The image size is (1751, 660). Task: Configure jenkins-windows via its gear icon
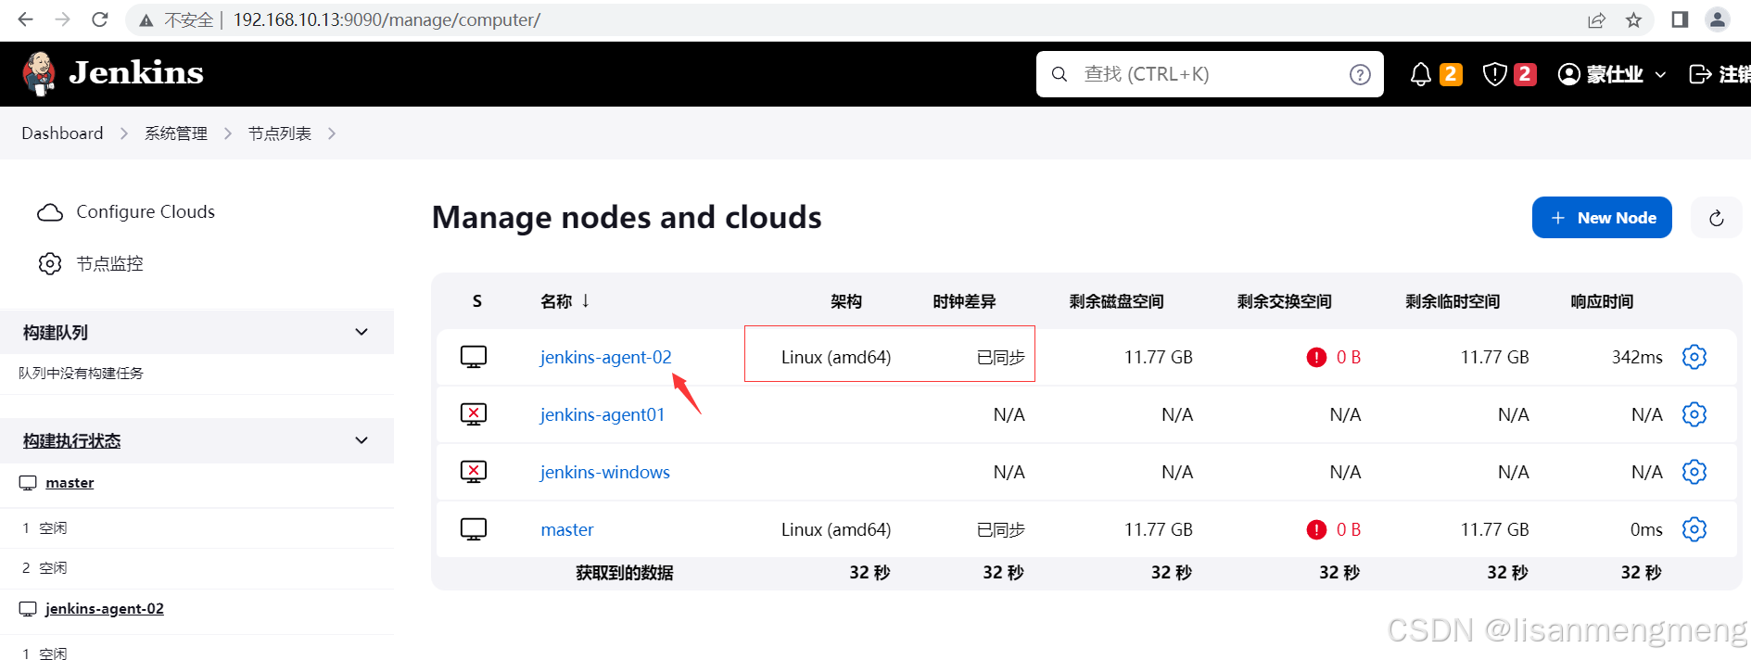tap(1694, 472)
